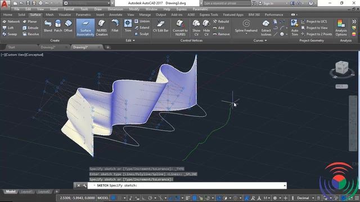Click the Sculpt tool
The width and height of the screenshot is (360, 202).
click(x=142, y=34)
